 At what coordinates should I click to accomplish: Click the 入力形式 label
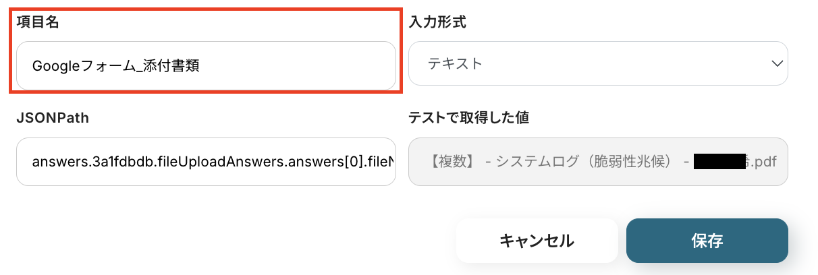(x=437, y=22)
